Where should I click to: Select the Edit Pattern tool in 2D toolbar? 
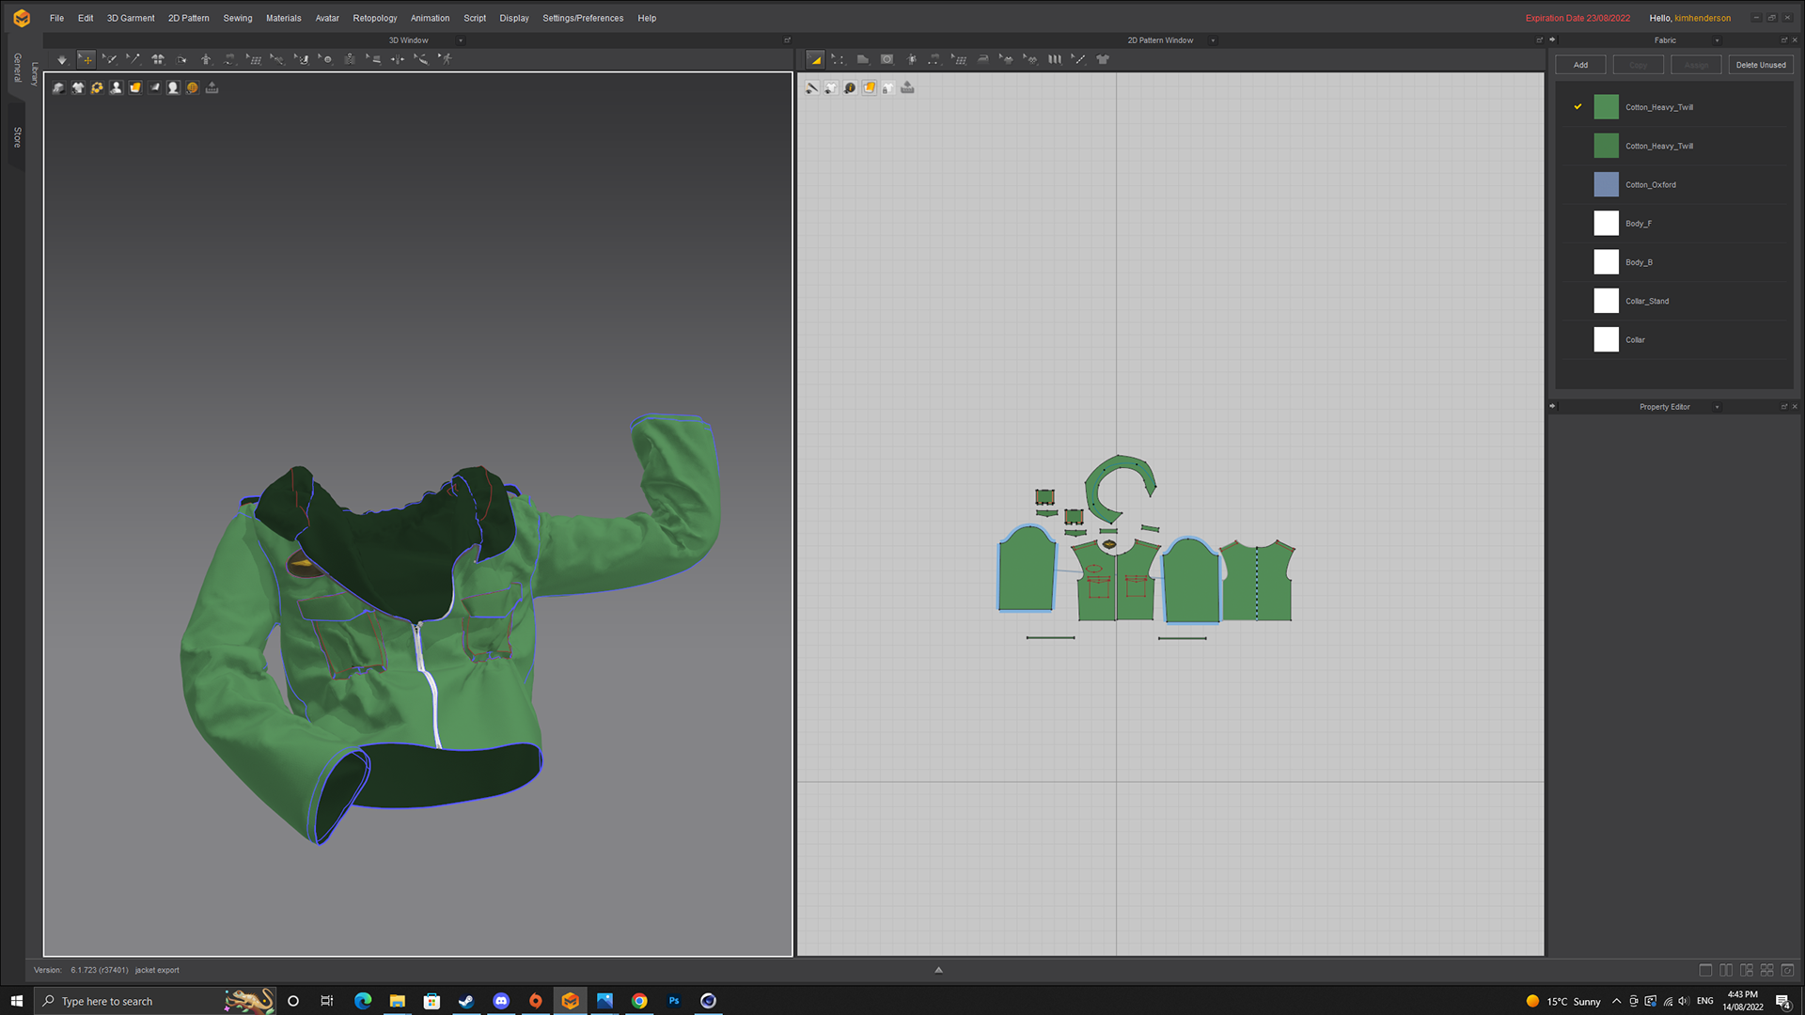tap(815, 59)
